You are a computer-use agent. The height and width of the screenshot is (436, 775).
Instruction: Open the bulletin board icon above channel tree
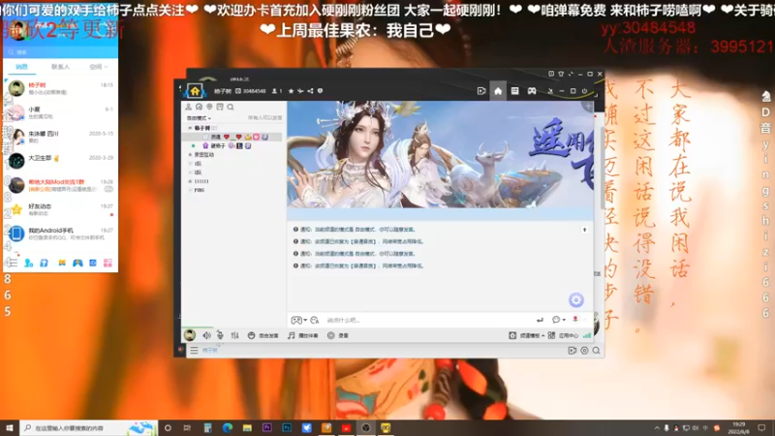220,107
